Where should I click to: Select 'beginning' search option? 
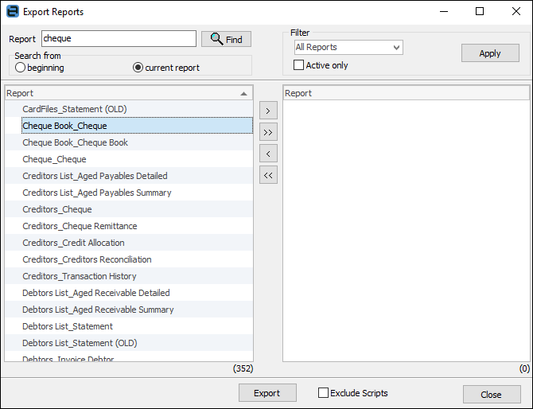coord(21,68)
